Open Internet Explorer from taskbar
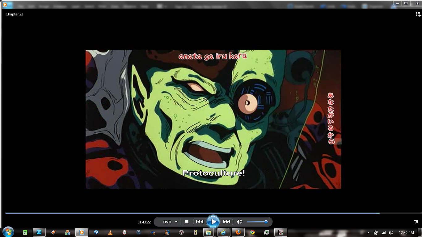422x237 pixels. [x=223, y=232]
